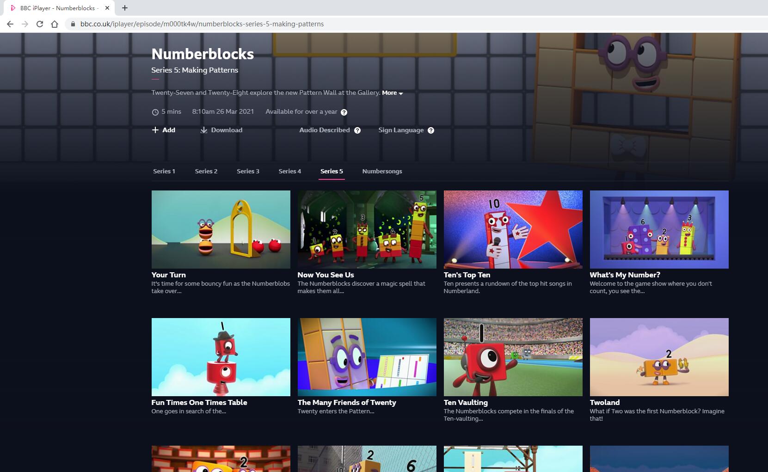This screenshot has width=768, height=472.
Task: Click the clock icon next to 5 mins
Action: click(x=155, y=112)
